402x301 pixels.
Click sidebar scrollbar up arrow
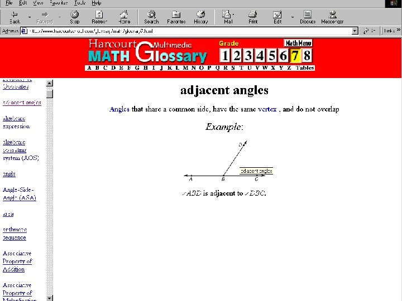50,83
